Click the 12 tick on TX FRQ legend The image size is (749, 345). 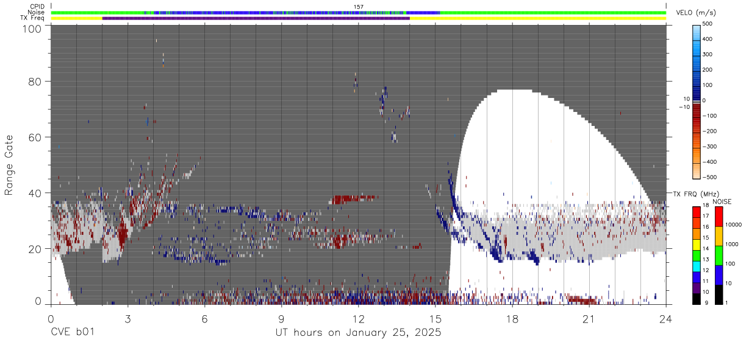coord(706,270)
